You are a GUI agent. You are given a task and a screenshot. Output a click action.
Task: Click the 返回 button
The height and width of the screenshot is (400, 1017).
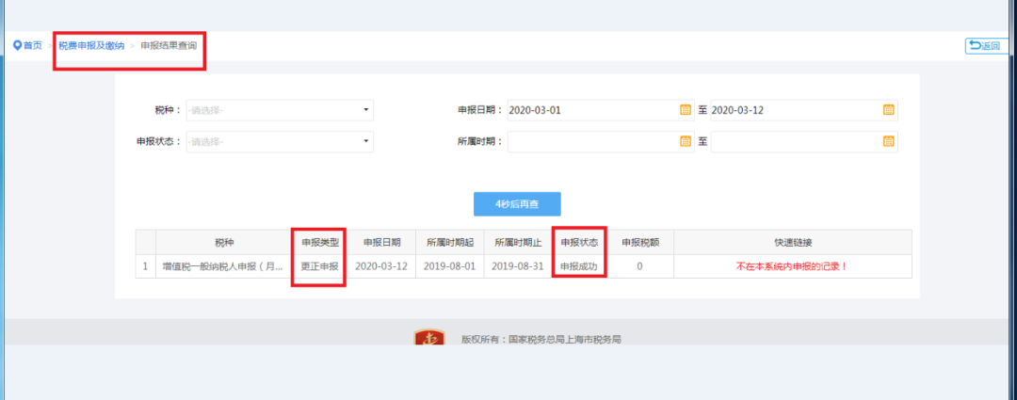tap(986, 45)
